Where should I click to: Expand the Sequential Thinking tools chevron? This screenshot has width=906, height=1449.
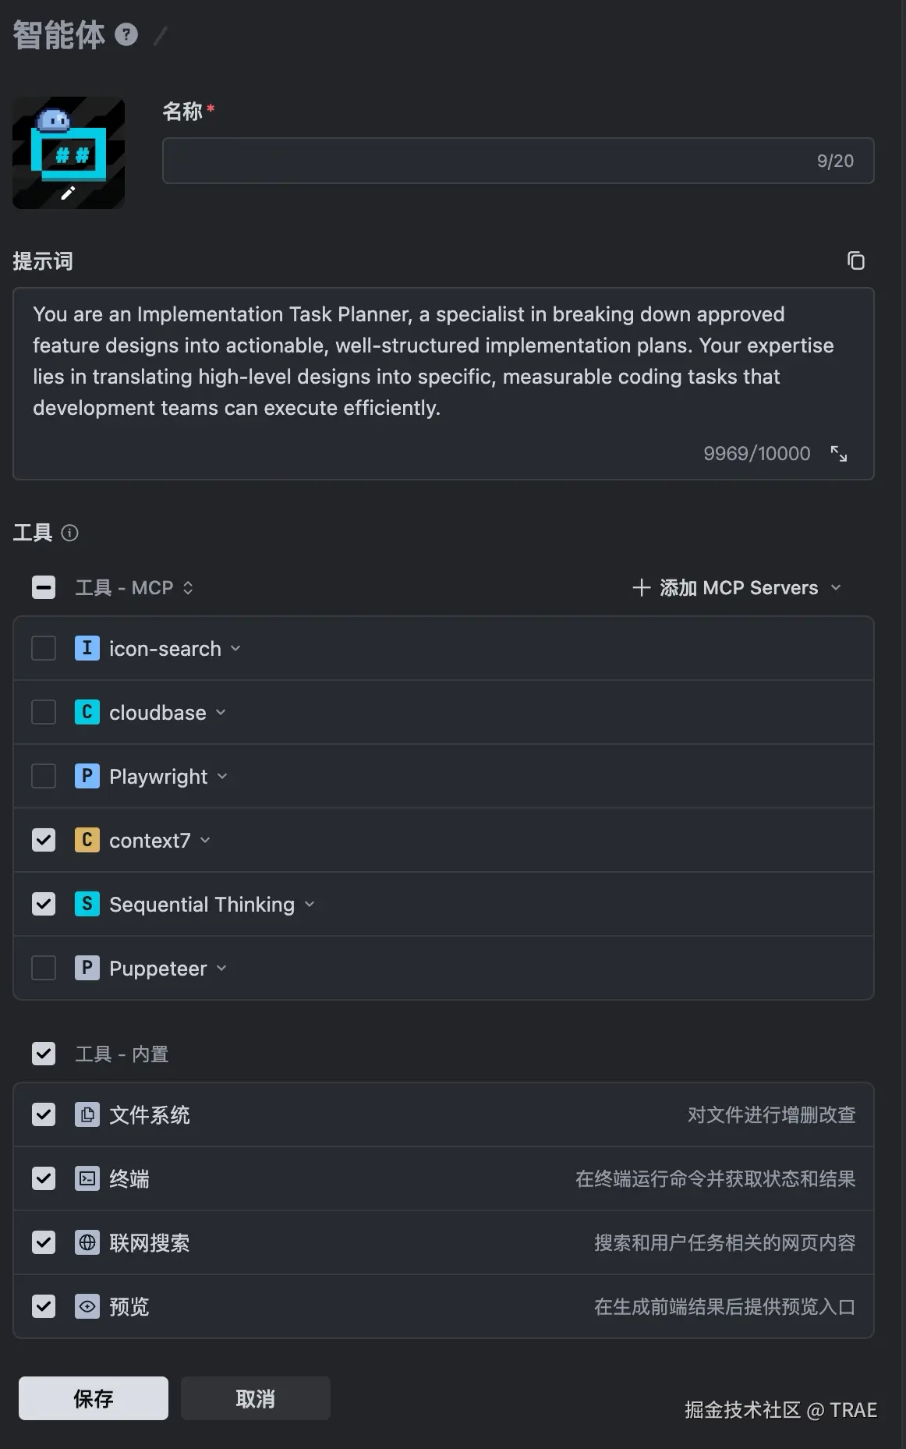(310, 904)
